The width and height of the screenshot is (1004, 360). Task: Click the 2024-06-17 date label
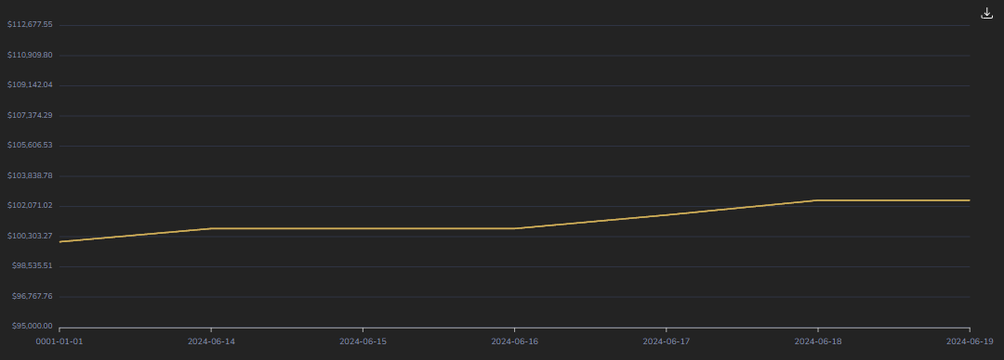(666, 341)
